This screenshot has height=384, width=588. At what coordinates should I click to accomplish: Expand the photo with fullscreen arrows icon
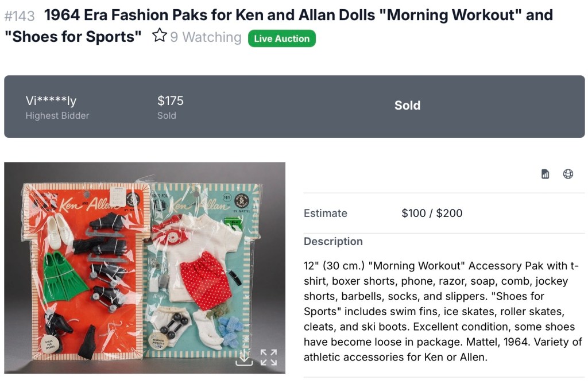tap(268, 357)
